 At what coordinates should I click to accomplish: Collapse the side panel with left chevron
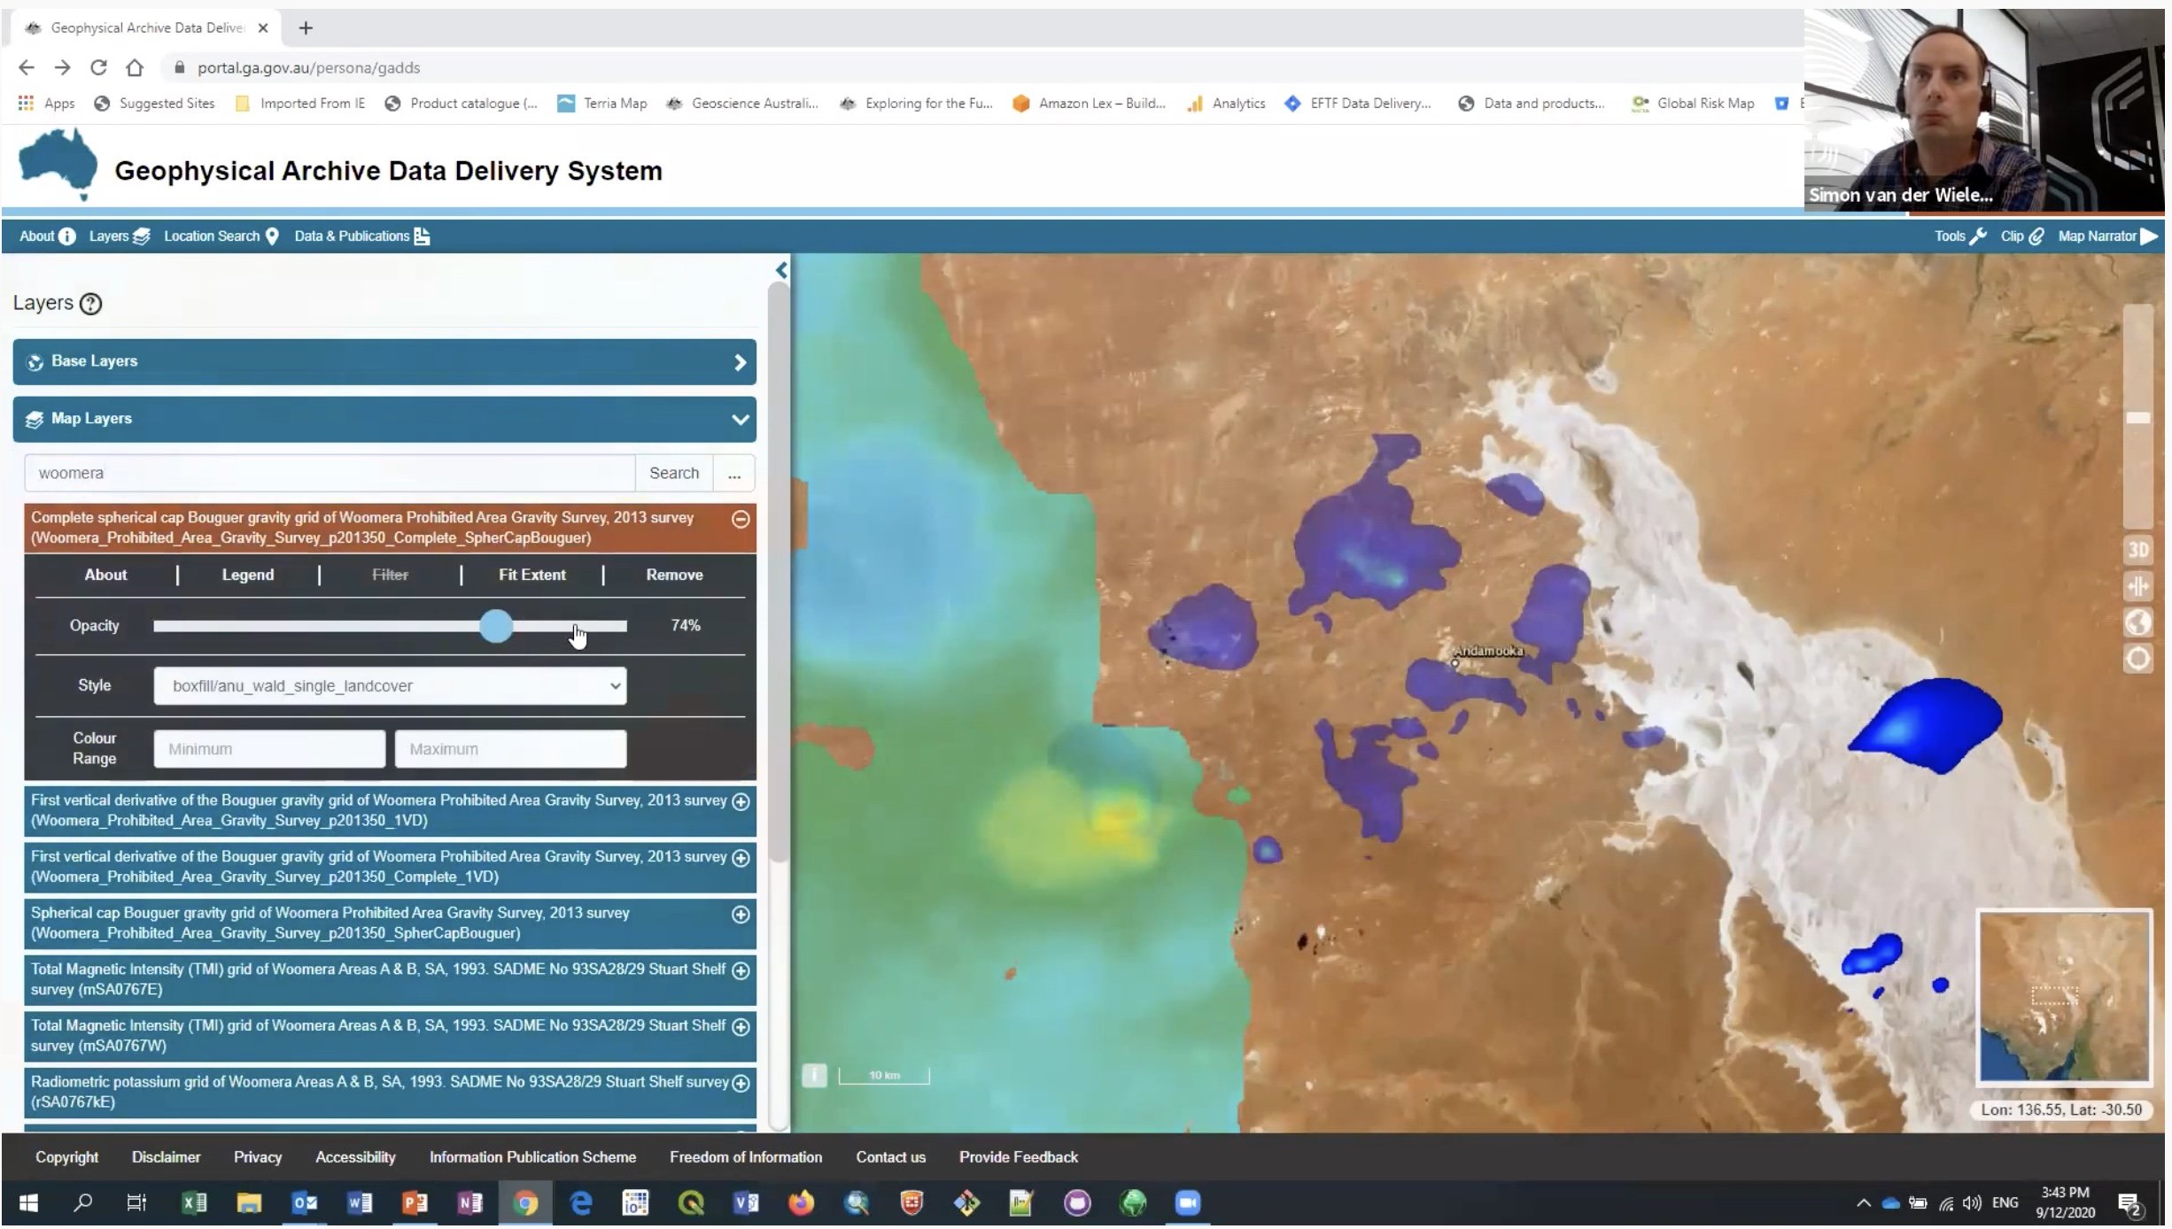(x=781, y=270)
